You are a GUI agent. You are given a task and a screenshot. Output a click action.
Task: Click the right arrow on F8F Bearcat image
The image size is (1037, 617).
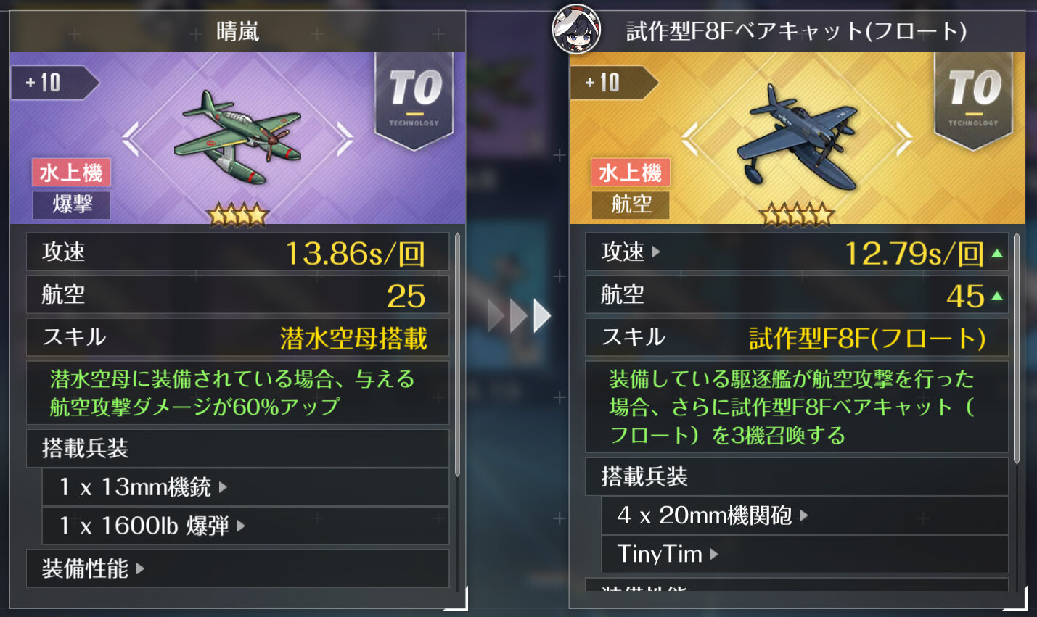coord(904,138)
